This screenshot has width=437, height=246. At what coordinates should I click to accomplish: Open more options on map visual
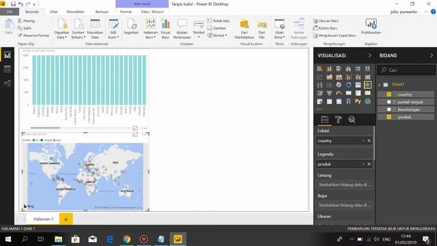point(145,135)
